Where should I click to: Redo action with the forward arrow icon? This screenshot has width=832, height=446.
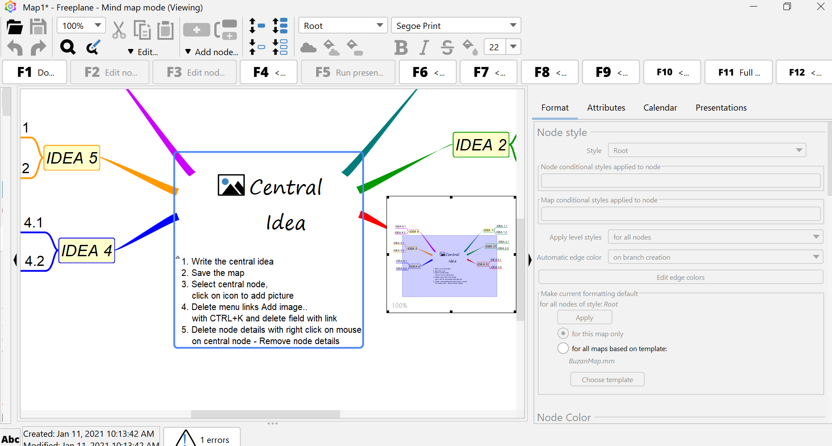38,47
